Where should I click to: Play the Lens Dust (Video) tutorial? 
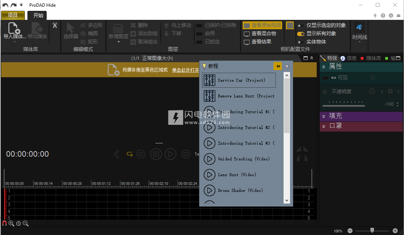239,175
